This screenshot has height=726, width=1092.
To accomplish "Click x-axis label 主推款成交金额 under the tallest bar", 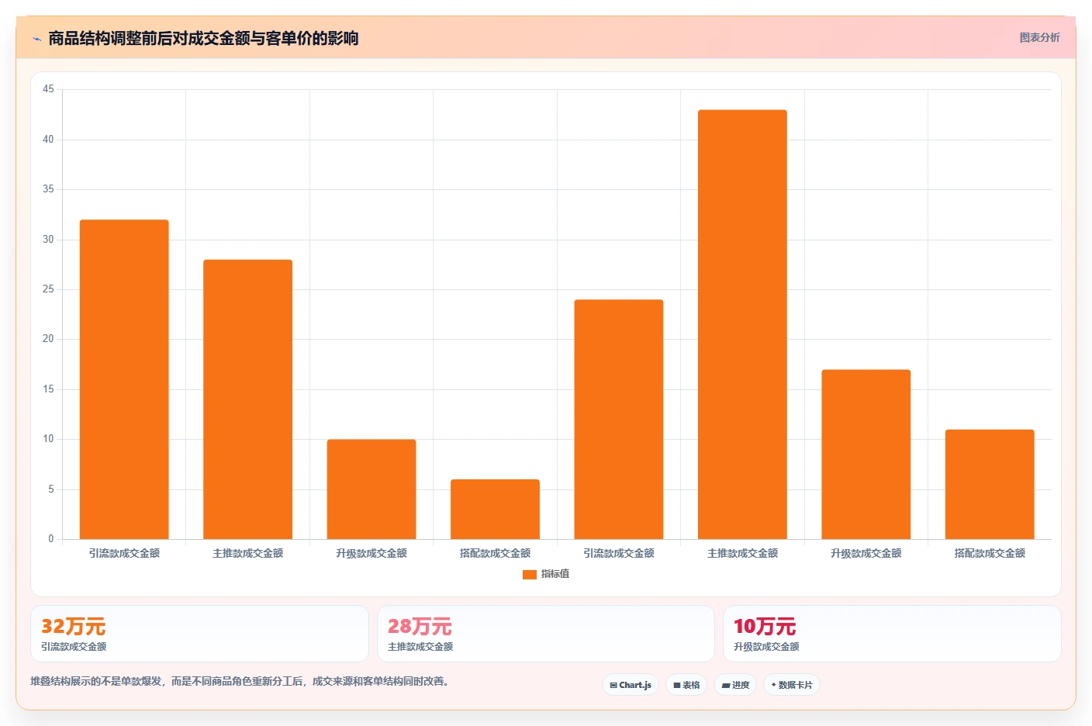I will [x=742, y=553].
